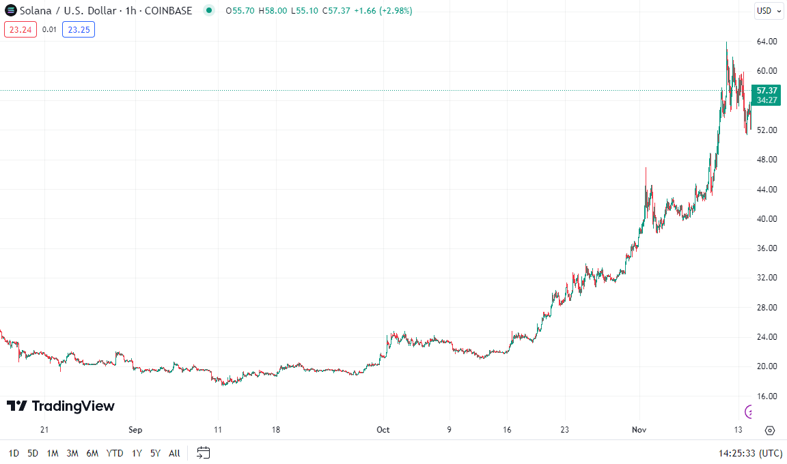
Task: Choose the 6M time range
Action: 92,453
